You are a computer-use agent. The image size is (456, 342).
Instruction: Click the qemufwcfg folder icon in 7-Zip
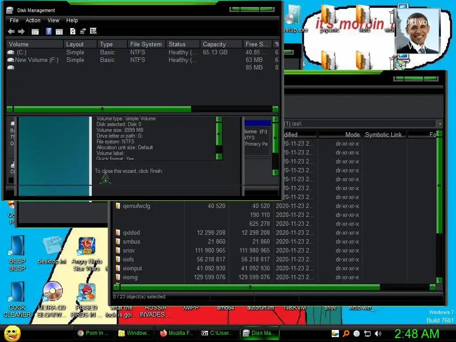click(118, 206)
